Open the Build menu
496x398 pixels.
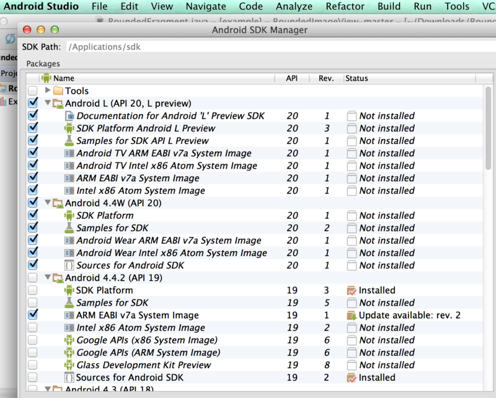(389, 6)
